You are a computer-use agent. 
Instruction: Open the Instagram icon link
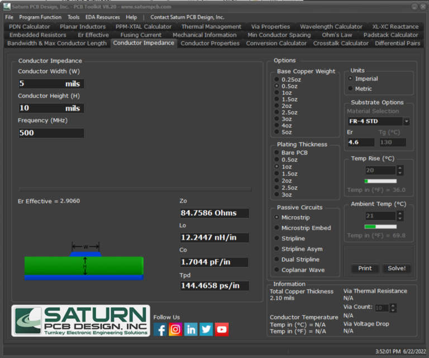[x=175, y=330]
